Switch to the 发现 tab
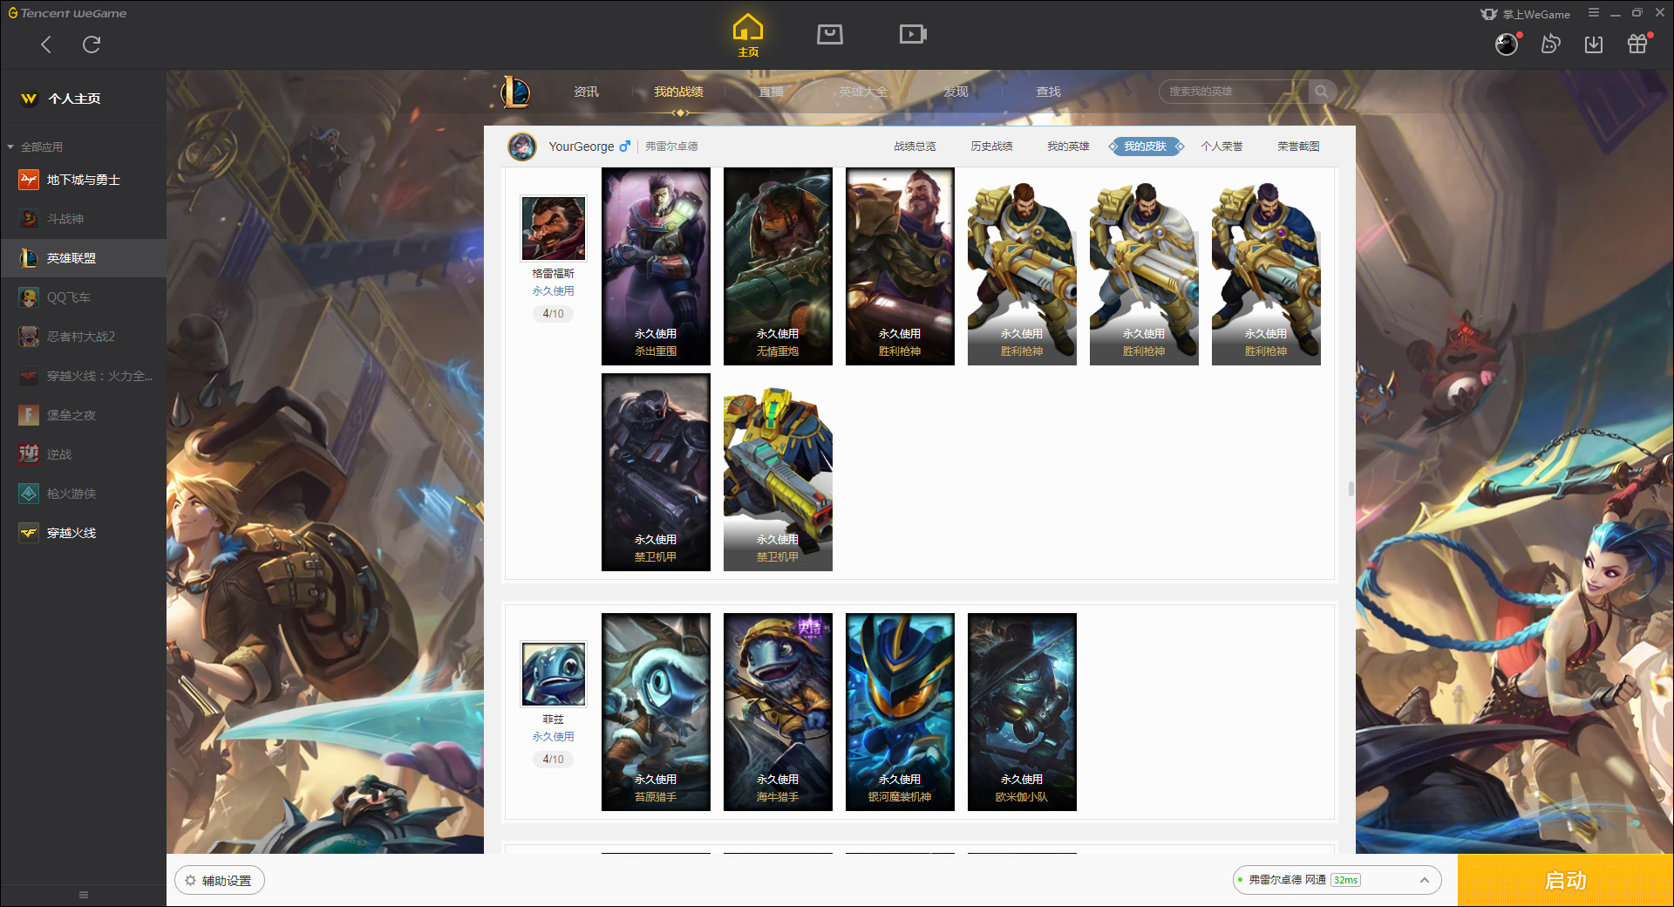1674x907 pixels. tap(956, 92)
